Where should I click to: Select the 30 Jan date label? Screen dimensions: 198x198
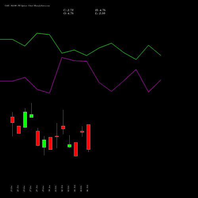[49, 188]
